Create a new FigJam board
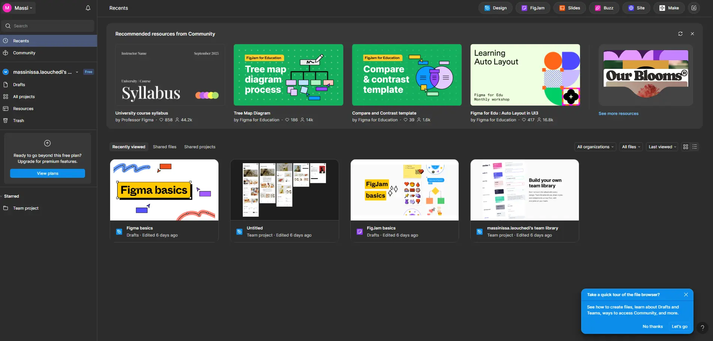 [532, 7]
